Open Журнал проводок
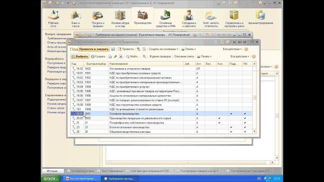 160,56
